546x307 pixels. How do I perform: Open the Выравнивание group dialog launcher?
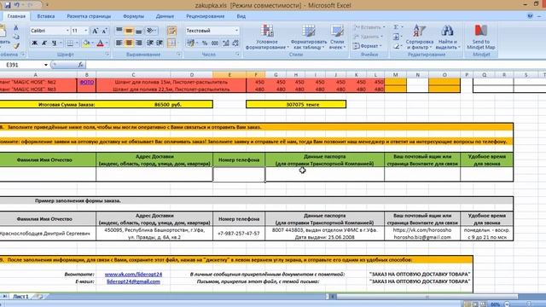click(178, 55)
